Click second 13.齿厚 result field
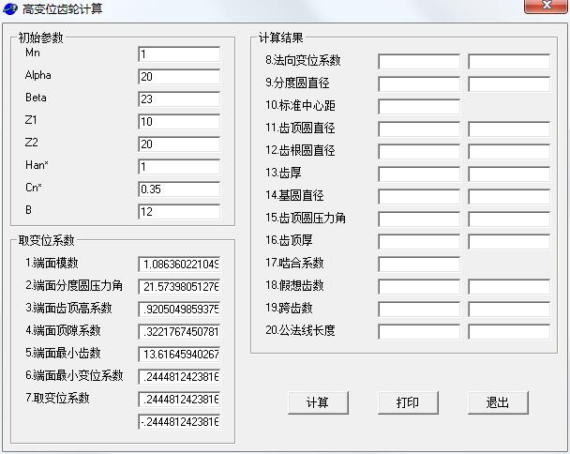 click(x=509, y=174)
